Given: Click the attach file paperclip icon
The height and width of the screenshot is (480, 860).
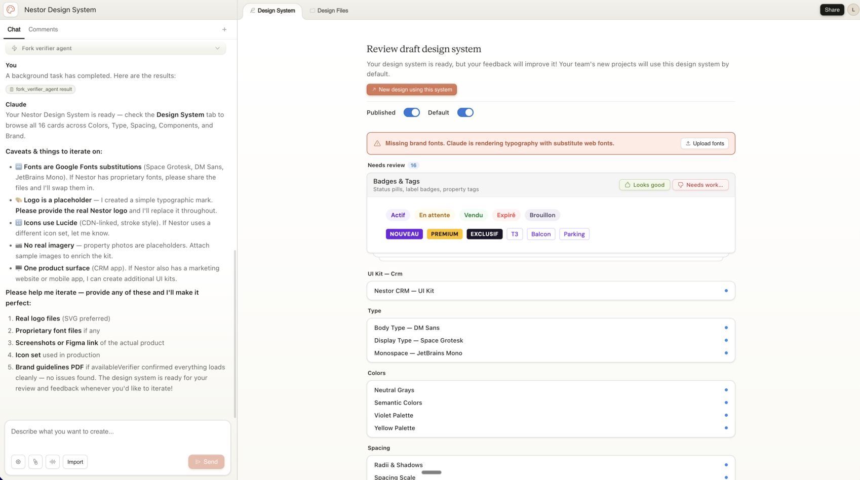Looking at the screenshot, I should pos(35,462).
